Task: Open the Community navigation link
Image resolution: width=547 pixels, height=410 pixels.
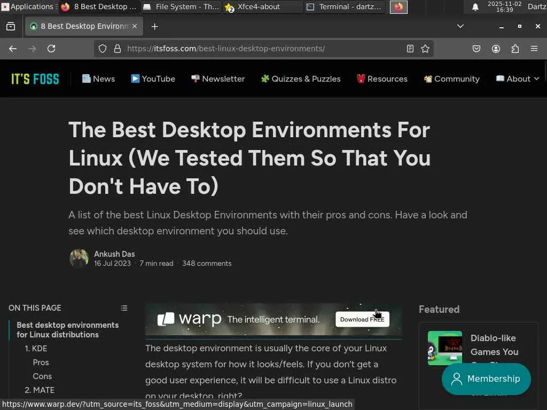Action: [452, 79]
